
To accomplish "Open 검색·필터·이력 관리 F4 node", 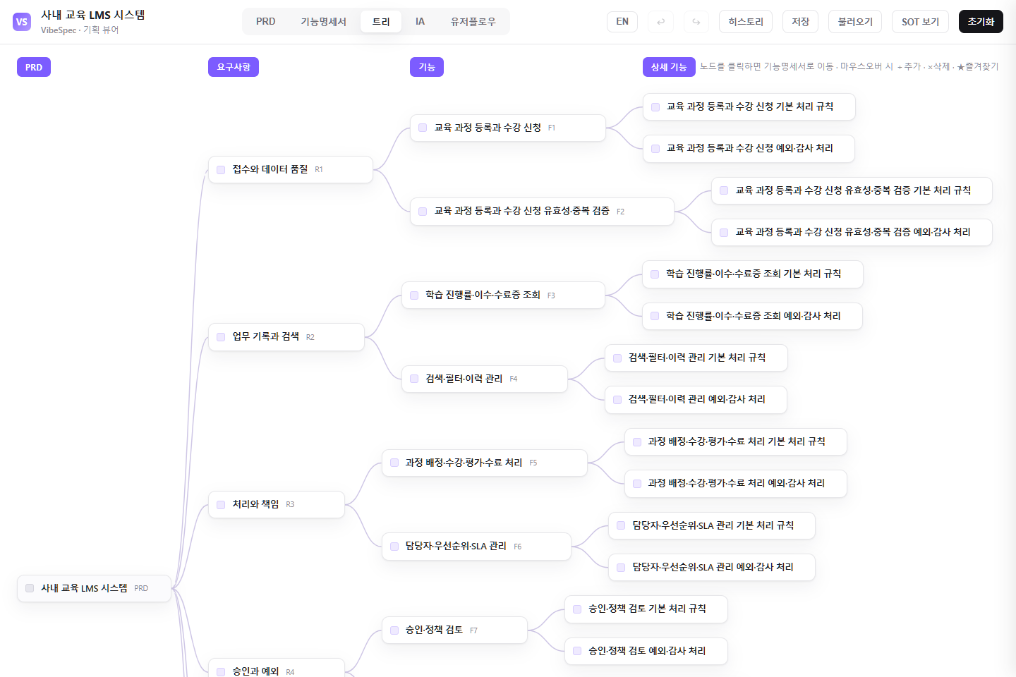I will coord(485,379).
